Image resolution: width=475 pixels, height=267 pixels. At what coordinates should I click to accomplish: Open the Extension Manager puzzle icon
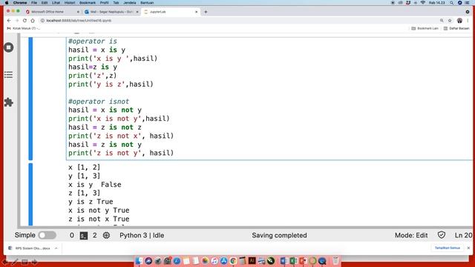[x=9, y=102]
